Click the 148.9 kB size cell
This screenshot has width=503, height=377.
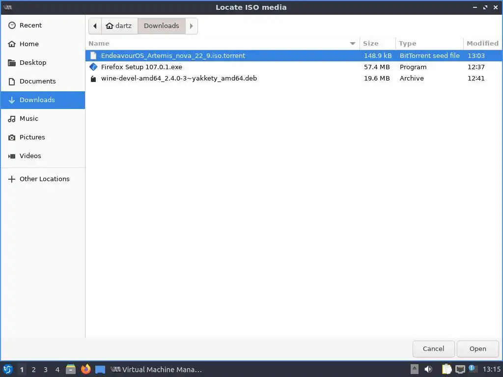coord(378,56)
